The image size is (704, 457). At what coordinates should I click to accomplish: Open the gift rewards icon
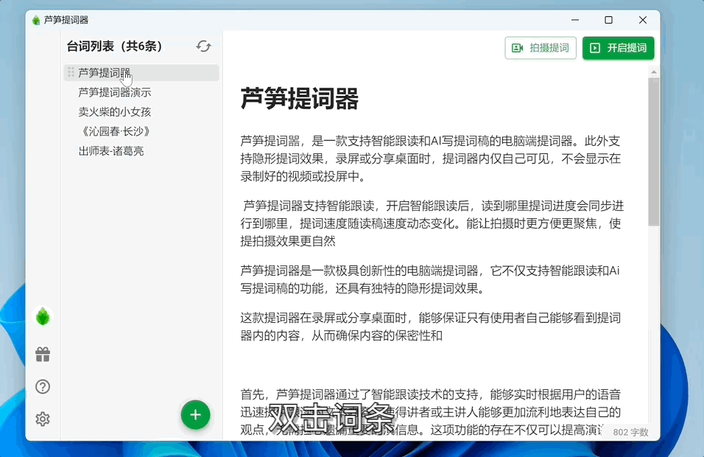43,355
